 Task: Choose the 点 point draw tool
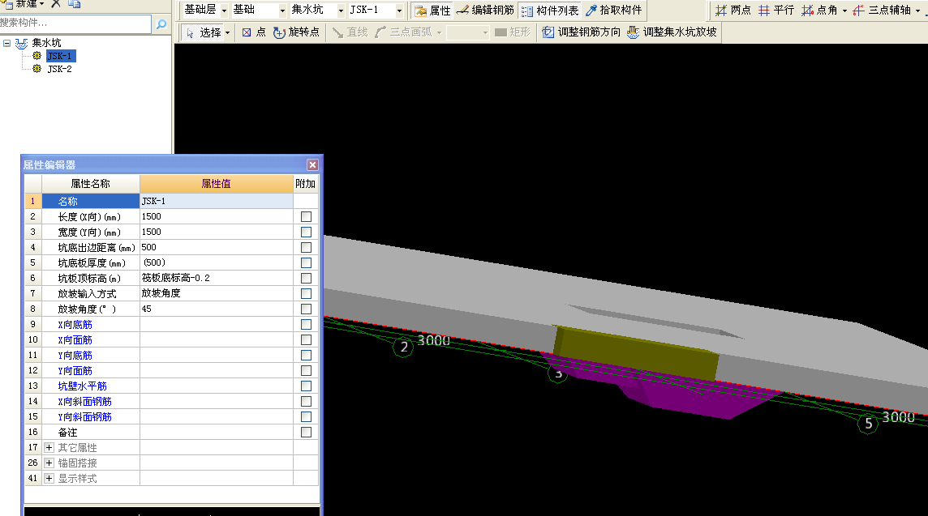click(254, 32)
